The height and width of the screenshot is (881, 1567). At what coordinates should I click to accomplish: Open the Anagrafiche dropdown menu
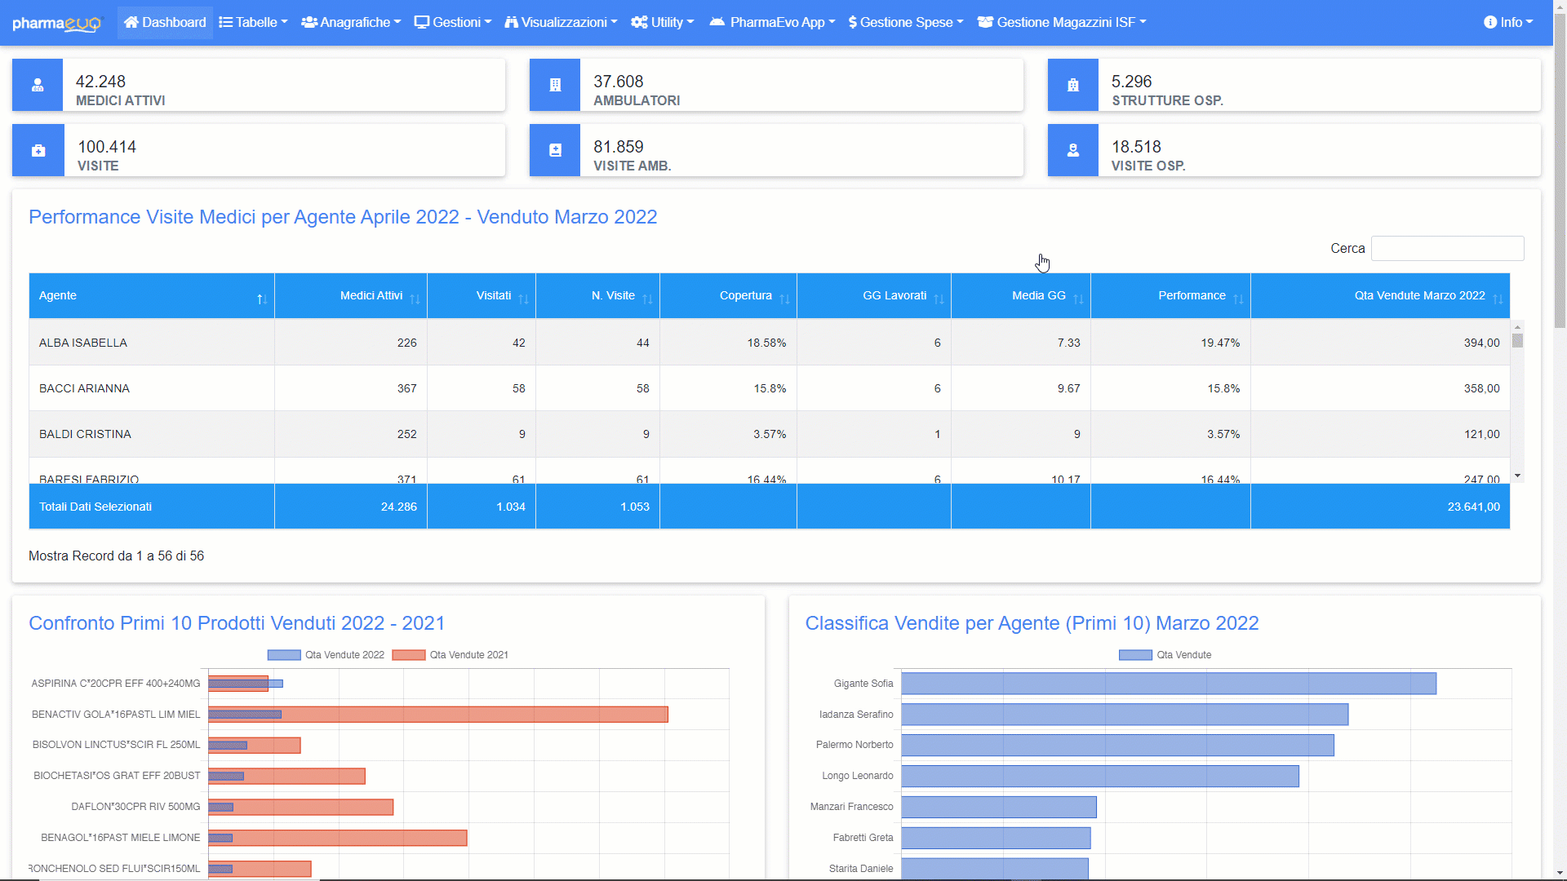pyautogui.click(x=351, y=23)
